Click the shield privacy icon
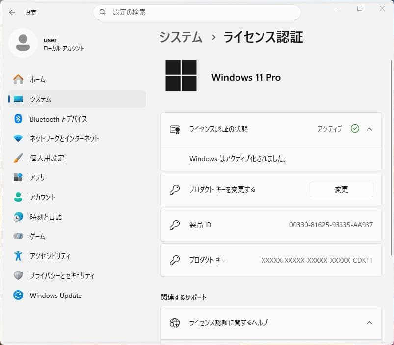The width and height of the screenshot is (394, 345). [18, 275]
